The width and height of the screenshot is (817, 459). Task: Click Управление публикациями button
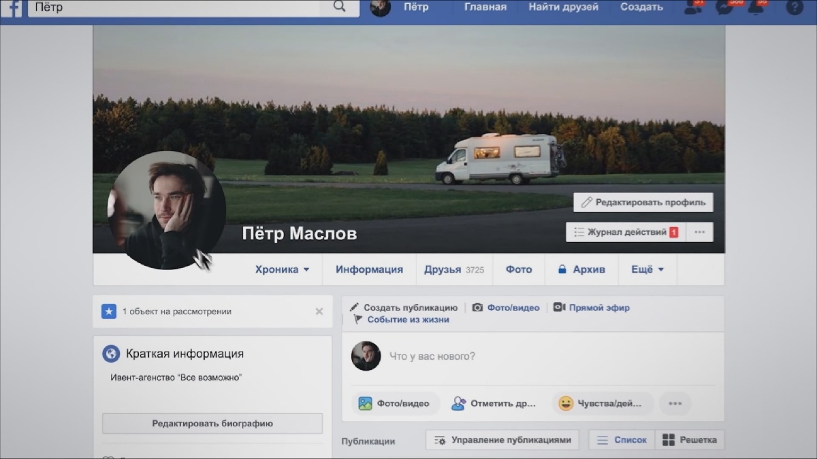coord(502,440)
